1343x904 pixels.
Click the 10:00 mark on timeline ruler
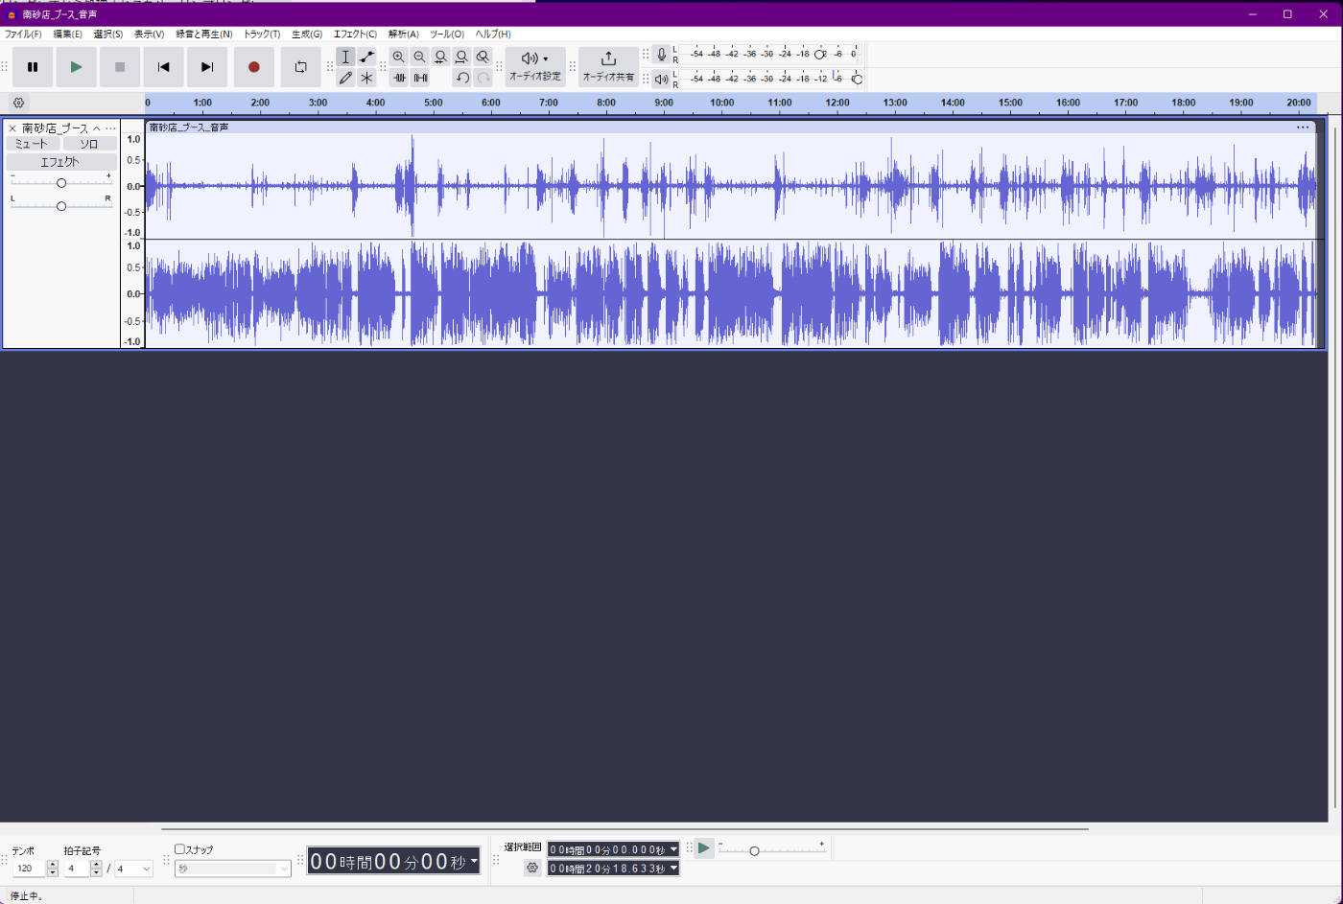click(x=722, y=103)
